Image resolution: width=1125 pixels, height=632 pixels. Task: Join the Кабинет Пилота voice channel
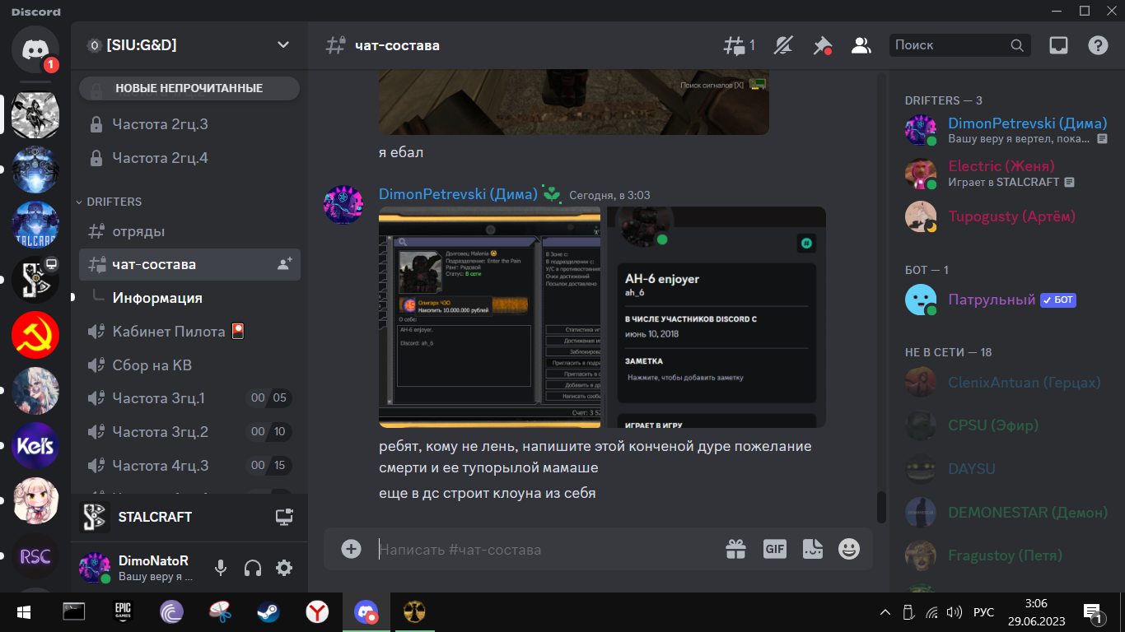(189, 332)
